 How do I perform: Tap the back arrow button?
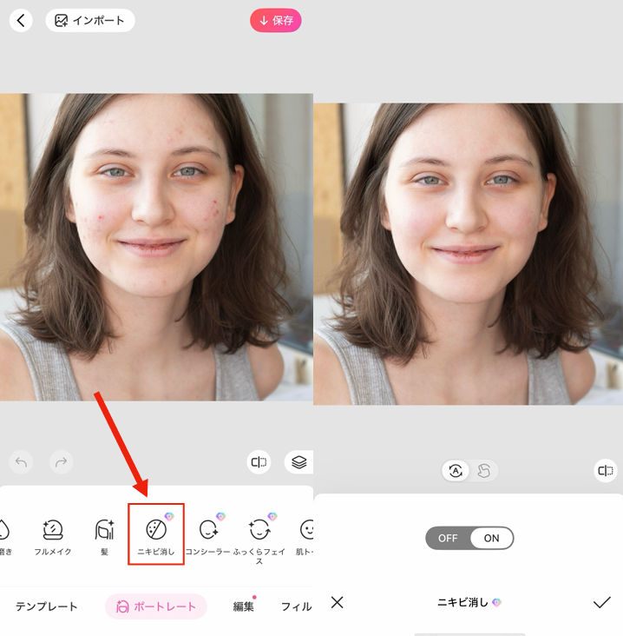(x=21, y=21)
